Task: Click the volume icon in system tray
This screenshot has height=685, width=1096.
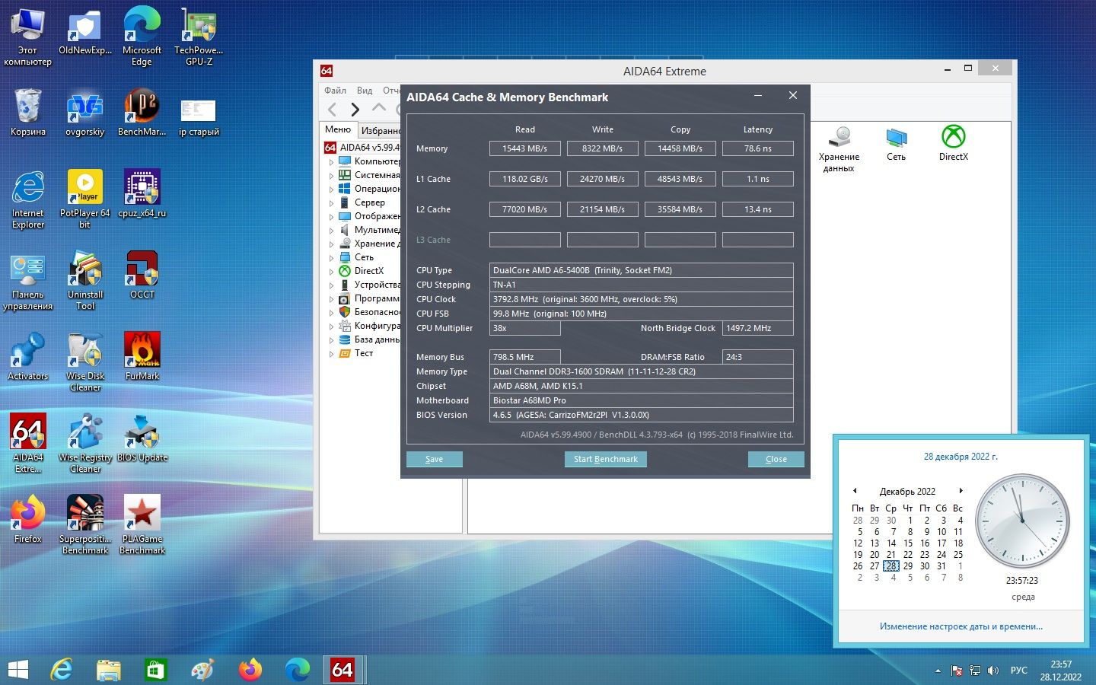Action: tap(992, 671)
